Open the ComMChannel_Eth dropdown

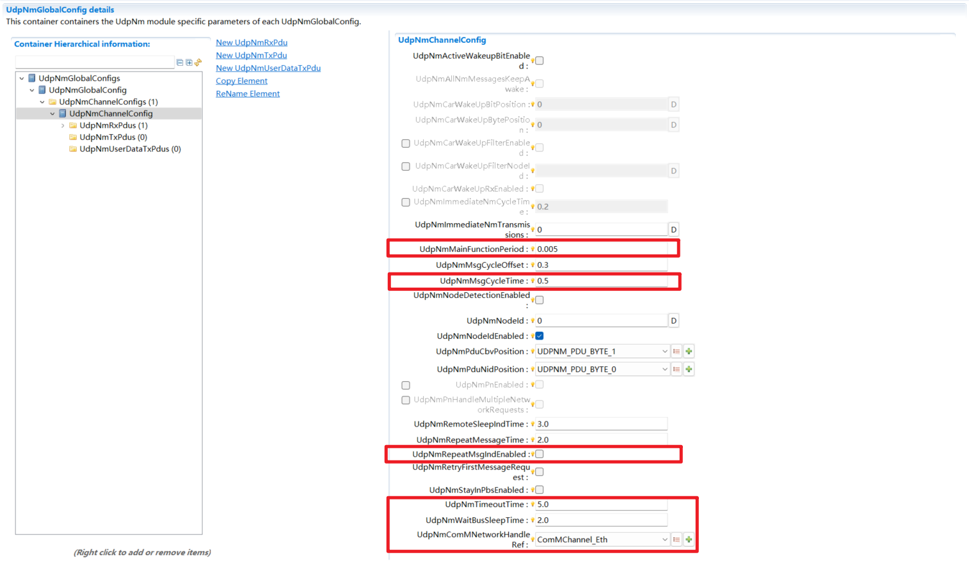666,539
